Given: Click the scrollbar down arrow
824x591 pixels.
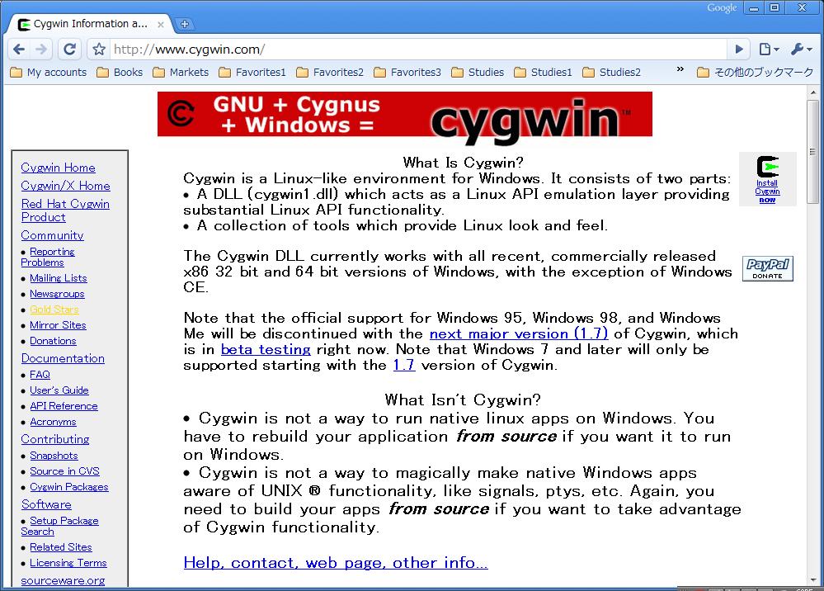Looking at the screenshot, I should click(x=813, y=580).
